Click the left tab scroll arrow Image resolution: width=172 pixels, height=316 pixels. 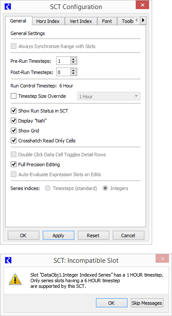pyautogui.click(x=137, y=20)
